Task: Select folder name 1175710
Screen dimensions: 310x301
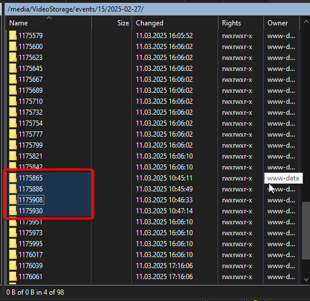Action: tap(30, 101)
